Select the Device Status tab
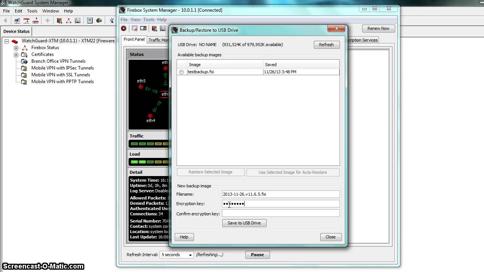484x272 pixels. pyautogui.click(x=16, y=31)
